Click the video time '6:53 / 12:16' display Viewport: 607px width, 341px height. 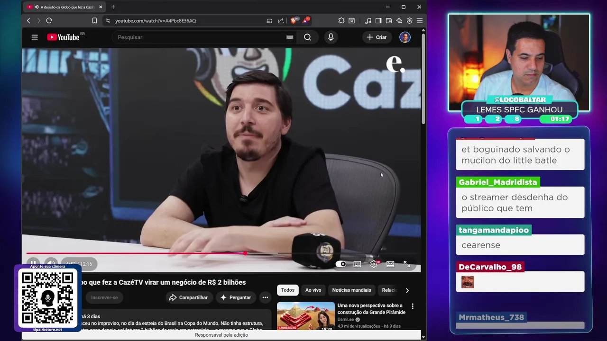79,264
